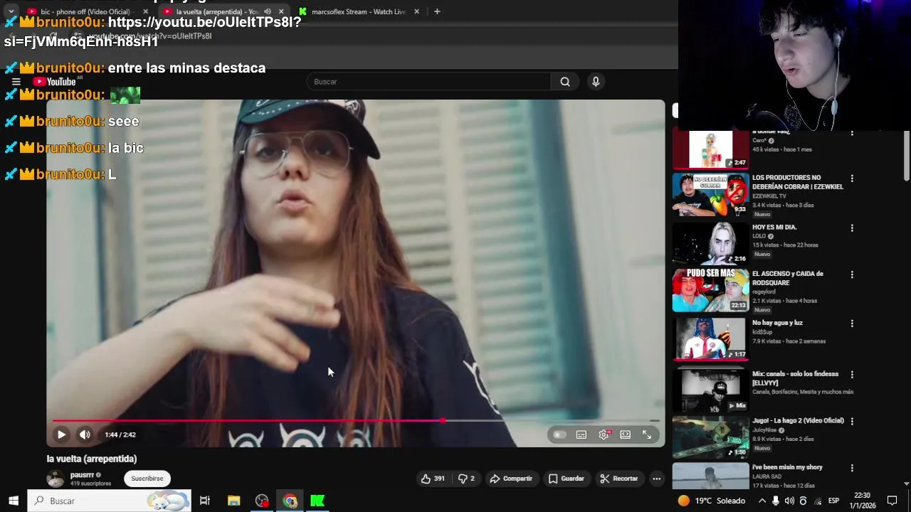911x512 pixels.
Task: Open the "No hay agua y luz" video
Action: [x=777, y=323]
